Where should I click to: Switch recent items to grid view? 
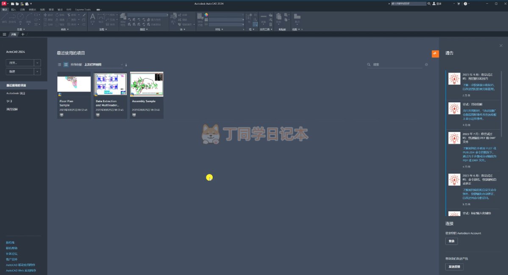point(66,65)
